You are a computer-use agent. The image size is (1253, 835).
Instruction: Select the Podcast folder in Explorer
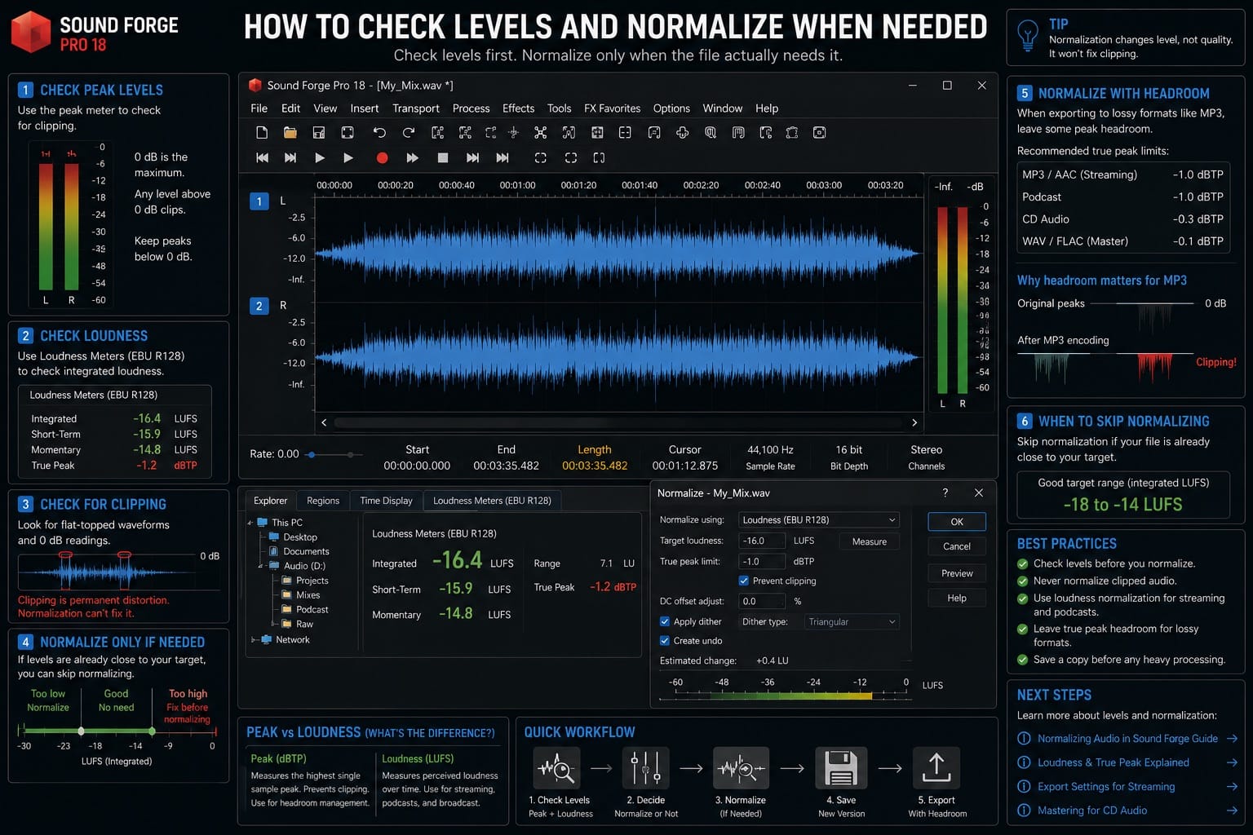click(x=305, y=610)
